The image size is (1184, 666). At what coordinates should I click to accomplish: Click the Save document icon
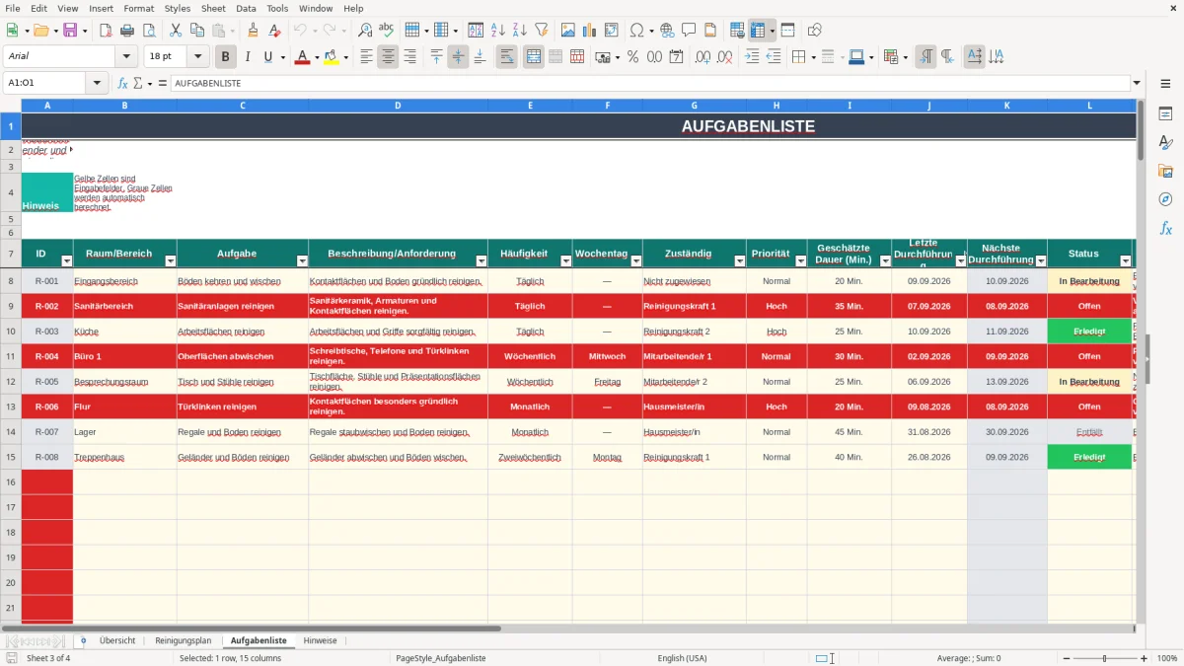70,31
